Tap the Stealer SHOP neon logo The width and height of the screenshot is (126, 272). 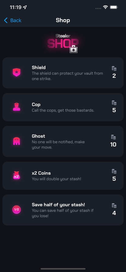tap(63, 43)
